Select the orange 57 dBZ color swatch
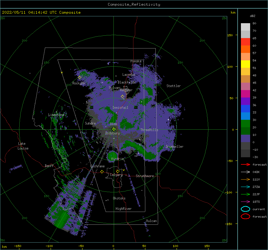This screenshot has height=250, width=268. [x=245, y=49]
